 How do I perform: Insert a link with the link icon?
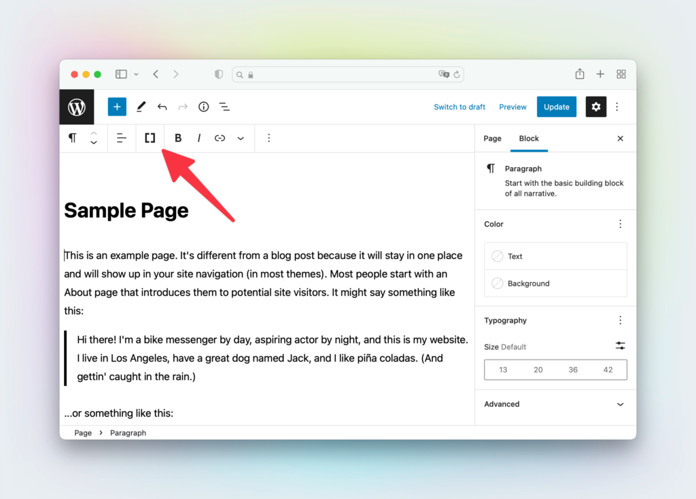tap(220, 138)
